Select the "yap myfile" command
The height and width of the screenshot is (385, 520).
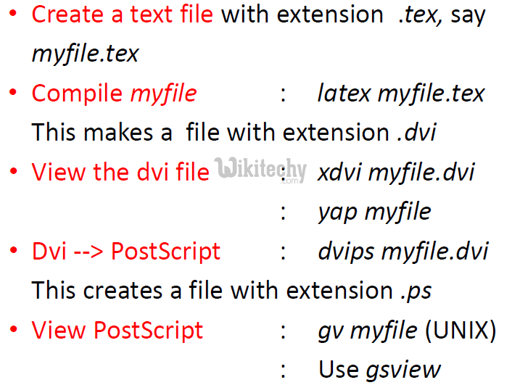click(x=374, y=211)
